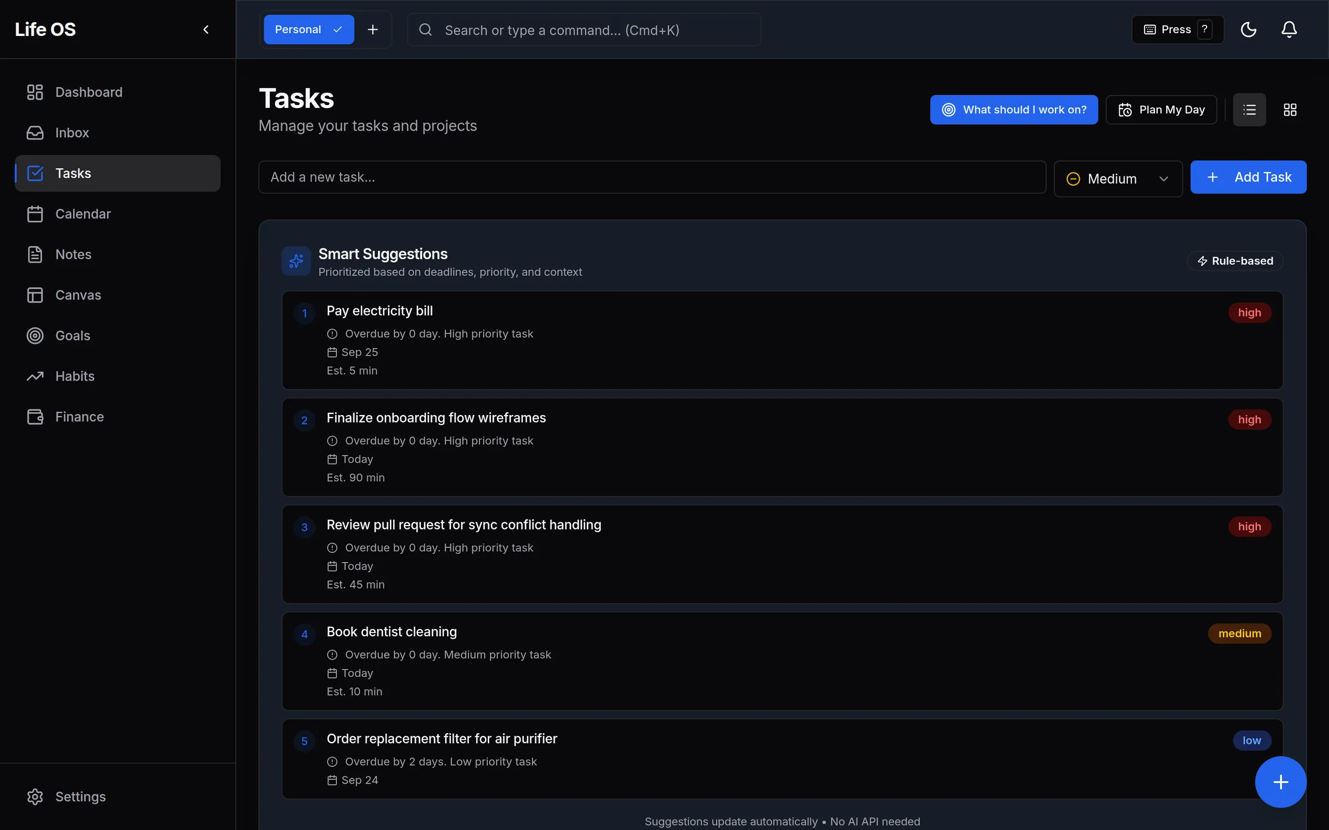Viewport: 1329px width, 830px height.
Task: Navigate to Goals
Action: 117,335
